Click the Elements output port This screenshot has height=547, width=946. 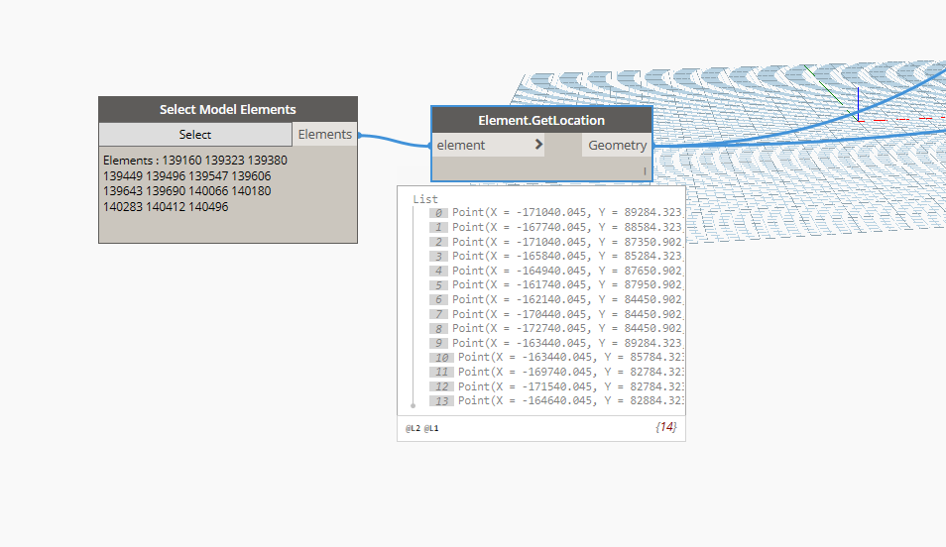click(x=324, y=135)
